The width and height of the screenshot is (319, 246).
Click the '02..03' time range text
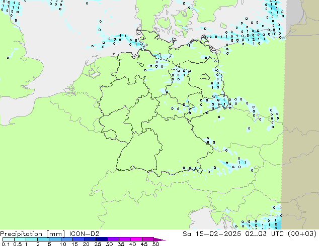(256, 234)
